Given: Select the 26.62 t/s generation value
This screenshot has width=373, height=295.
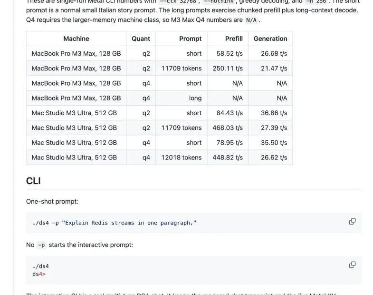Looking at the screenshot, I should coord(274,157).
